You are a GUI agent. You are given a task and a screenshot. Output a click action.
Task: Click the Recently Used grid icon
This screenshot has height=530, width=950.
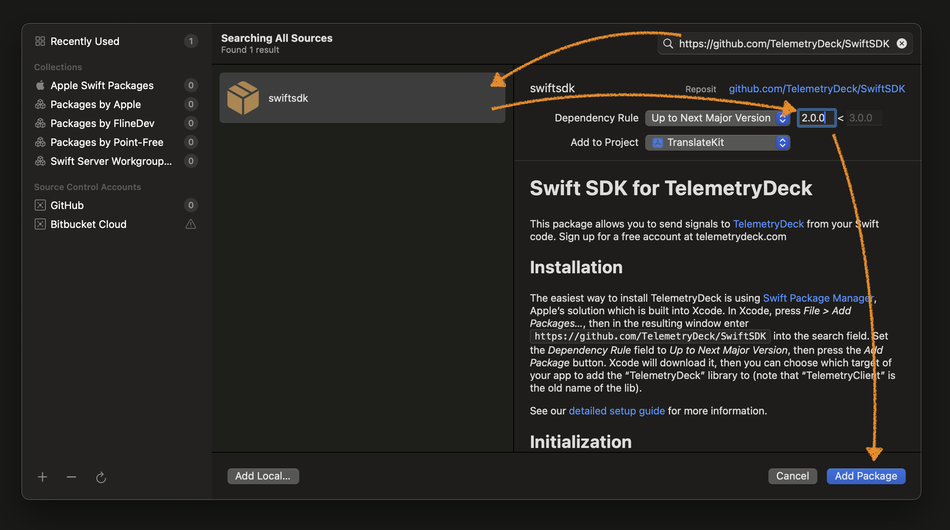pyautogui.click(x=40, y=41)
